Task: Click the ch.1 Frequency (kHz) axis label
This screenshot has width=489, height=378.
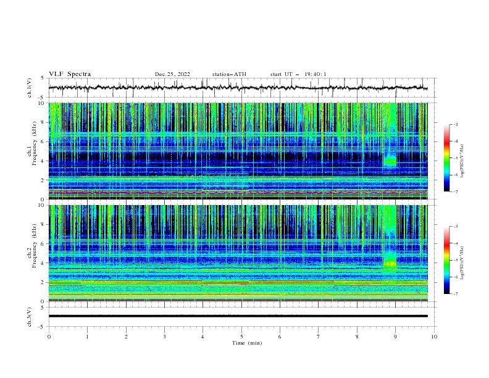Action: click(32, 143)
